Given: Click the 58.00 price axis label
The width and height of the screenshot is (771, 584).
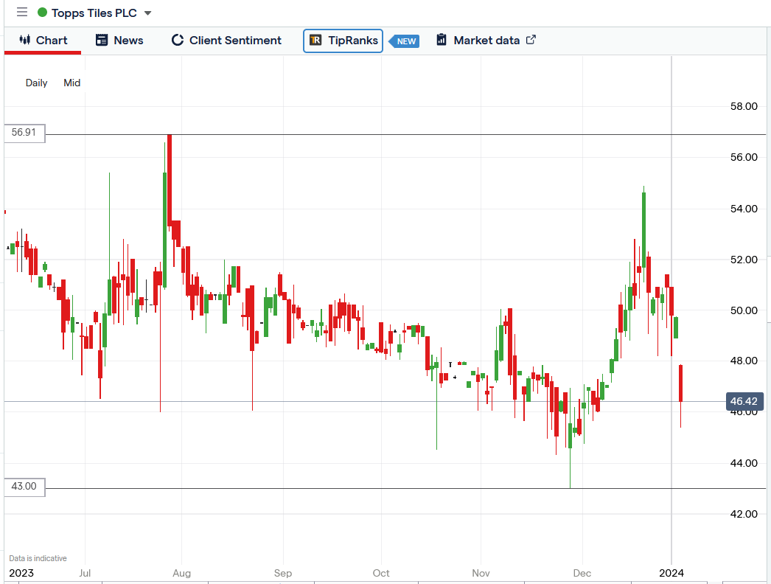Looking at the screenshot, I should pyautogui.click(x=744, y=106).
